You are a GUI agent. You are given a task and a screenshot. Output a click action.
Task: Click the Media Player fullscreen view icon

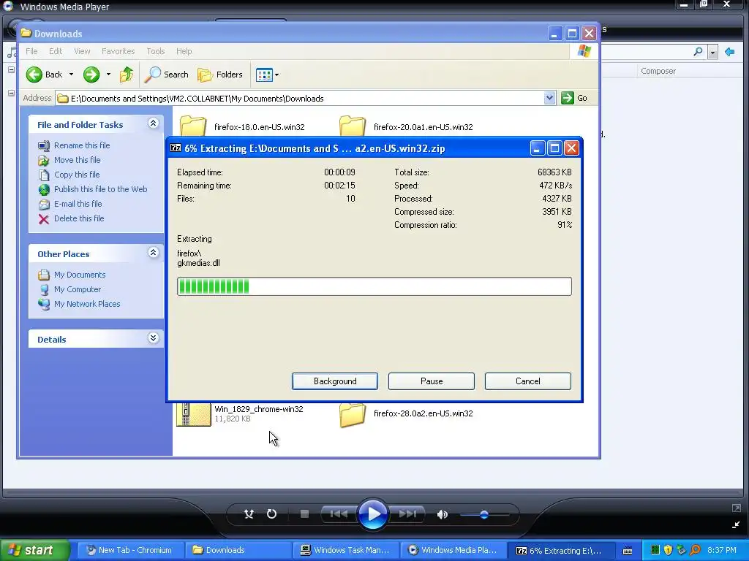736,508
